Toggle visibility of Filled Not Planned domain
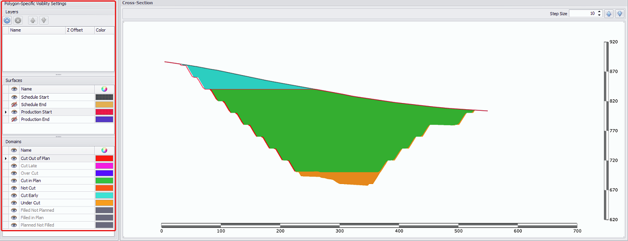Image resolution: width=628 pixels, height=241 pixels. pyautogui.click(x=14, y=210)
